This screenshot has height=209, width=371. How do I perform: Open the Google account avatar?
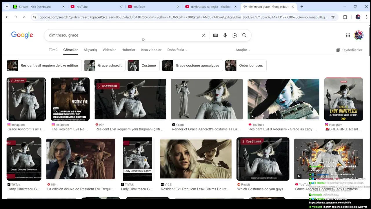(359, 35)
